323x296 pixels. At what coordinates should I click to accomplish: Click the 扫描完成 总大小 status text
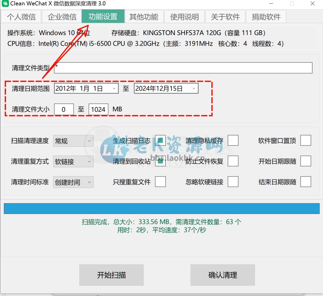pyautogui.click(x=161, y=222)
